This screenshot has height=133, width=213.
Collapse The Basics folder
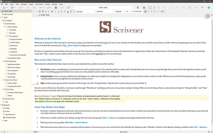[2, 20]
